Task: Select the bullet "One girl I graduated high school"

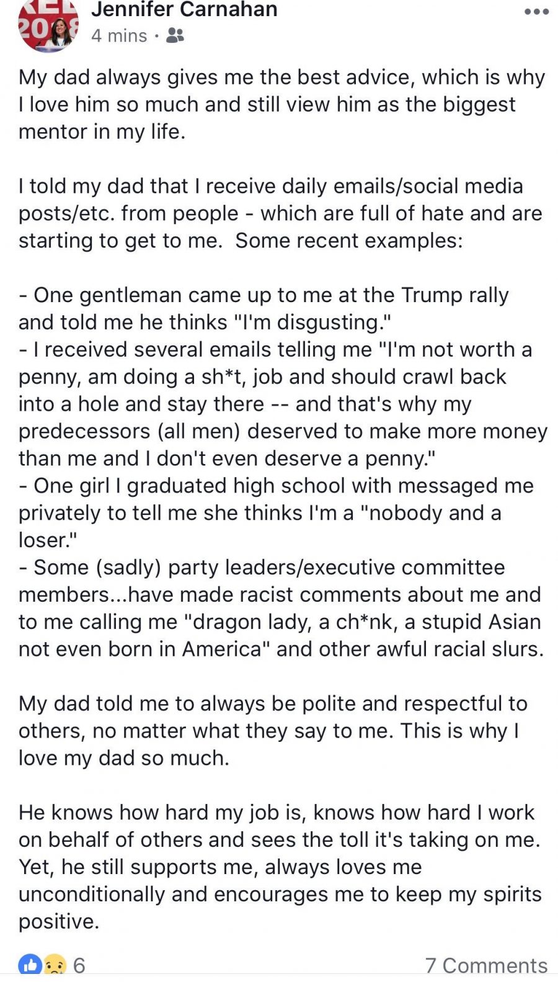Action: point(276,513)
